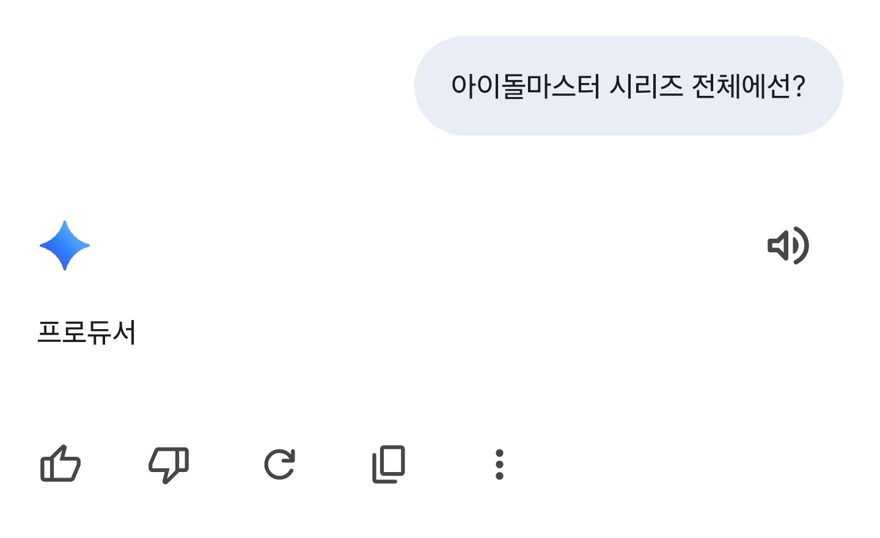The image size is (880, 538).
Task: Expand additional actions via vertical dots
Action: tap(499, 464)
